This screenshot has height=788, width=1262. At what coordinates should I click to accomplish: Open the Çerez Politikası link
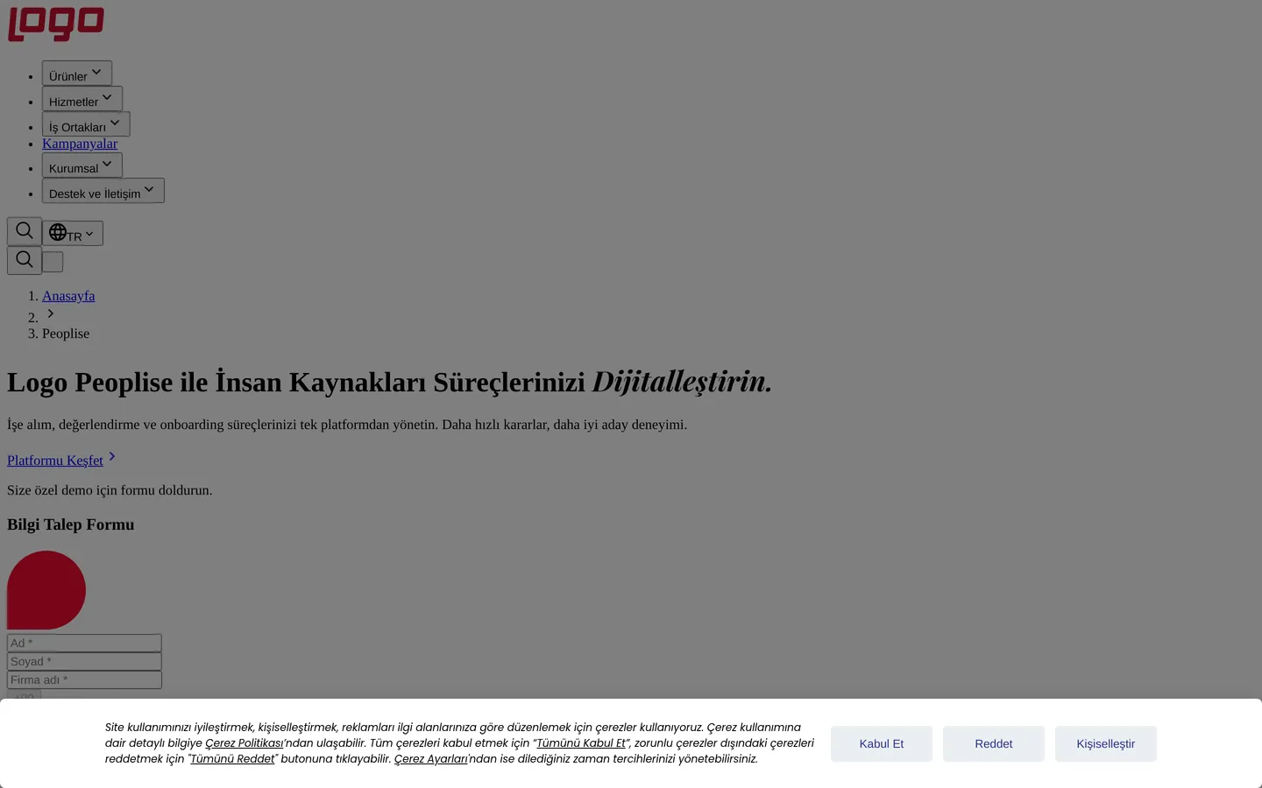click(244, 743)
